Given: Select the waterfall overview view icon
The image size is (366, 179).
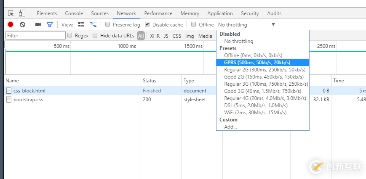Looking at the screenshot, I should tap(93, 25).
